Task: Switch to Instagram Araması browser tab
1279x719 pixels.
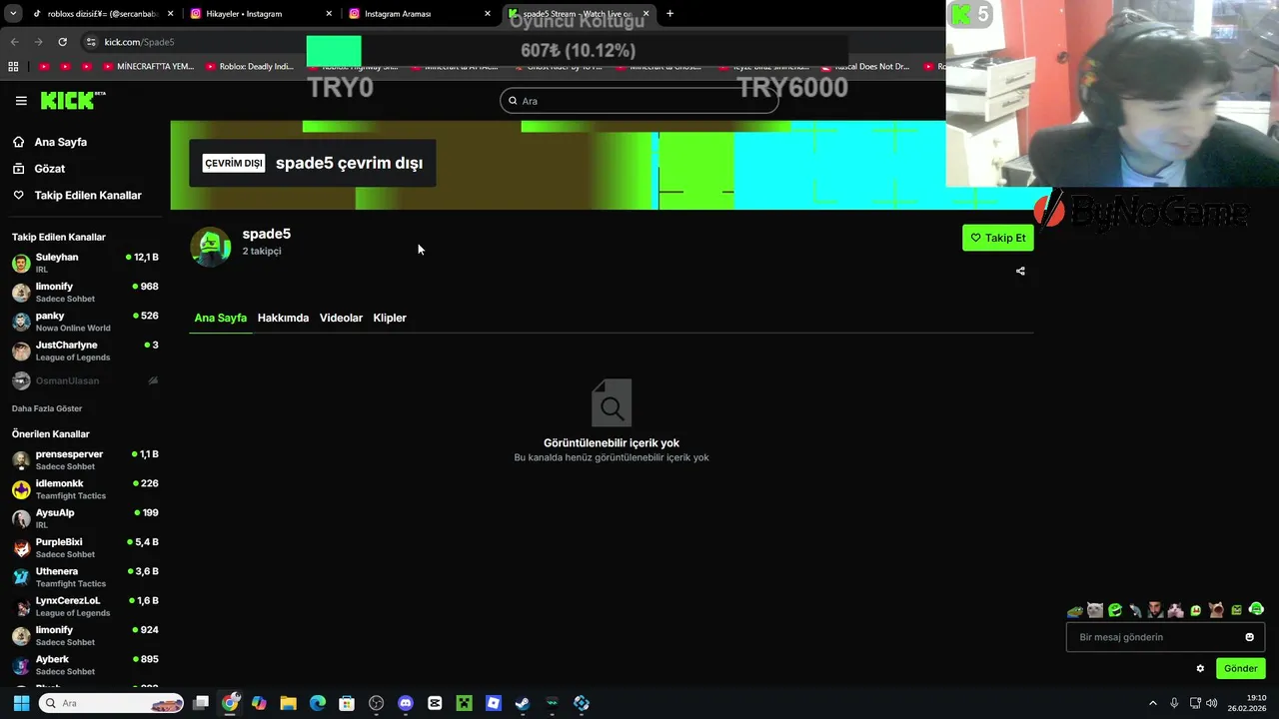Action: point(421,14)
